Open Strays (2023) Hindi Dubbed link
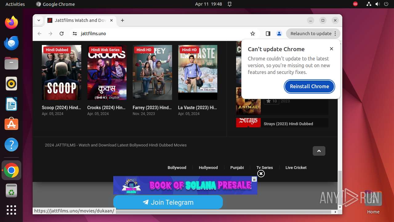Screen dimensions: 394x222 [288, 124]
